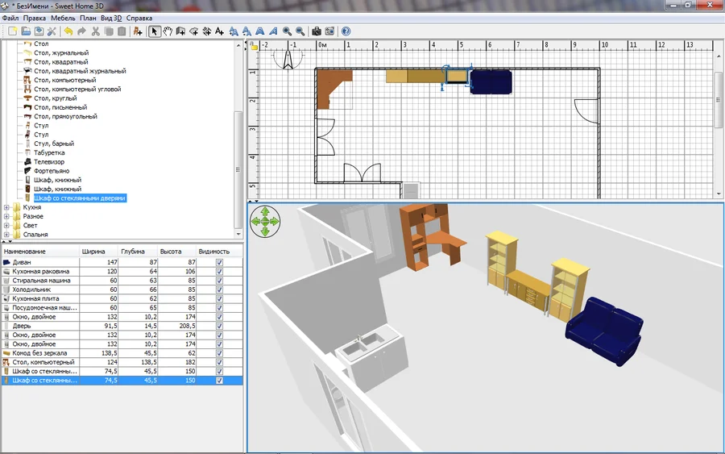
Task: Select the Create walls tool
Action: point(180,31)
